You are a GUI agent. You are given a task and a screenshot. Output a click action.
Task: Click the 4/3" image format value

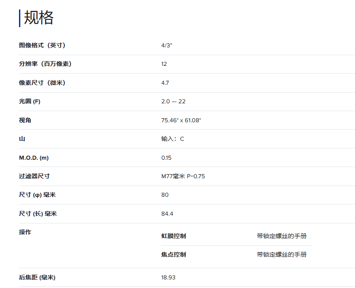167,45
